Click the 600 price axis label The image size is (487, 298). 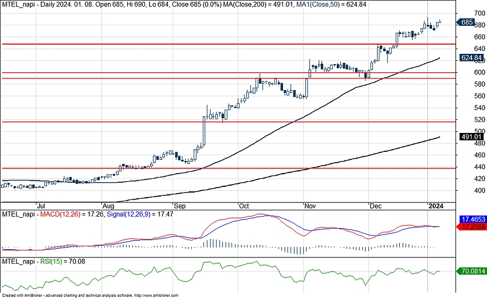(x=480, y=72)
